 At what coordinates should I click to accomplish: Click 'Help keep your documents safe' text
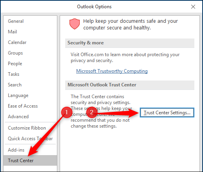[x=130, y=24]
